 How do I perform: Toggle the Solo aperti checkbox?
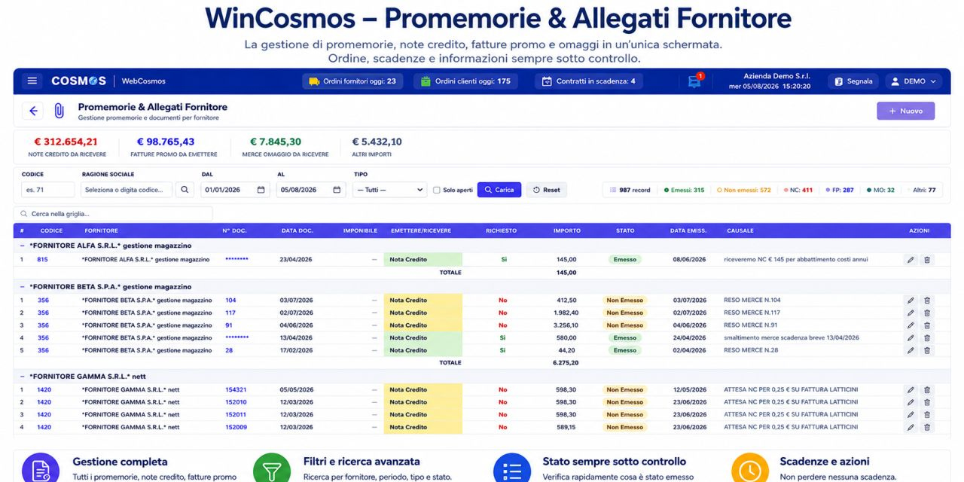pos(436,190)
